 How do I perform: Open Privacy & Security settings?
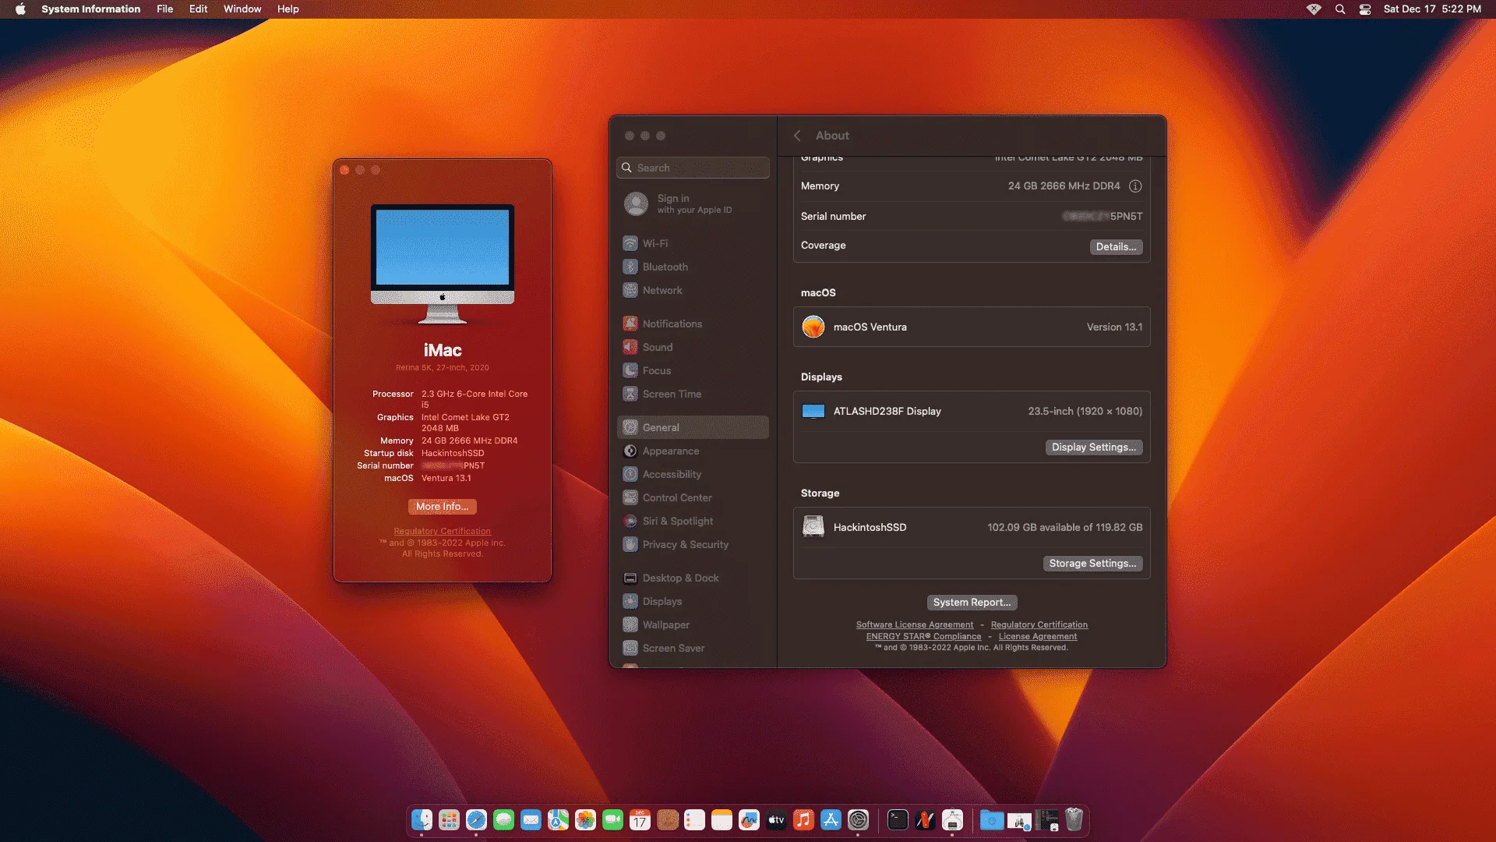click(x=693, y=544)
